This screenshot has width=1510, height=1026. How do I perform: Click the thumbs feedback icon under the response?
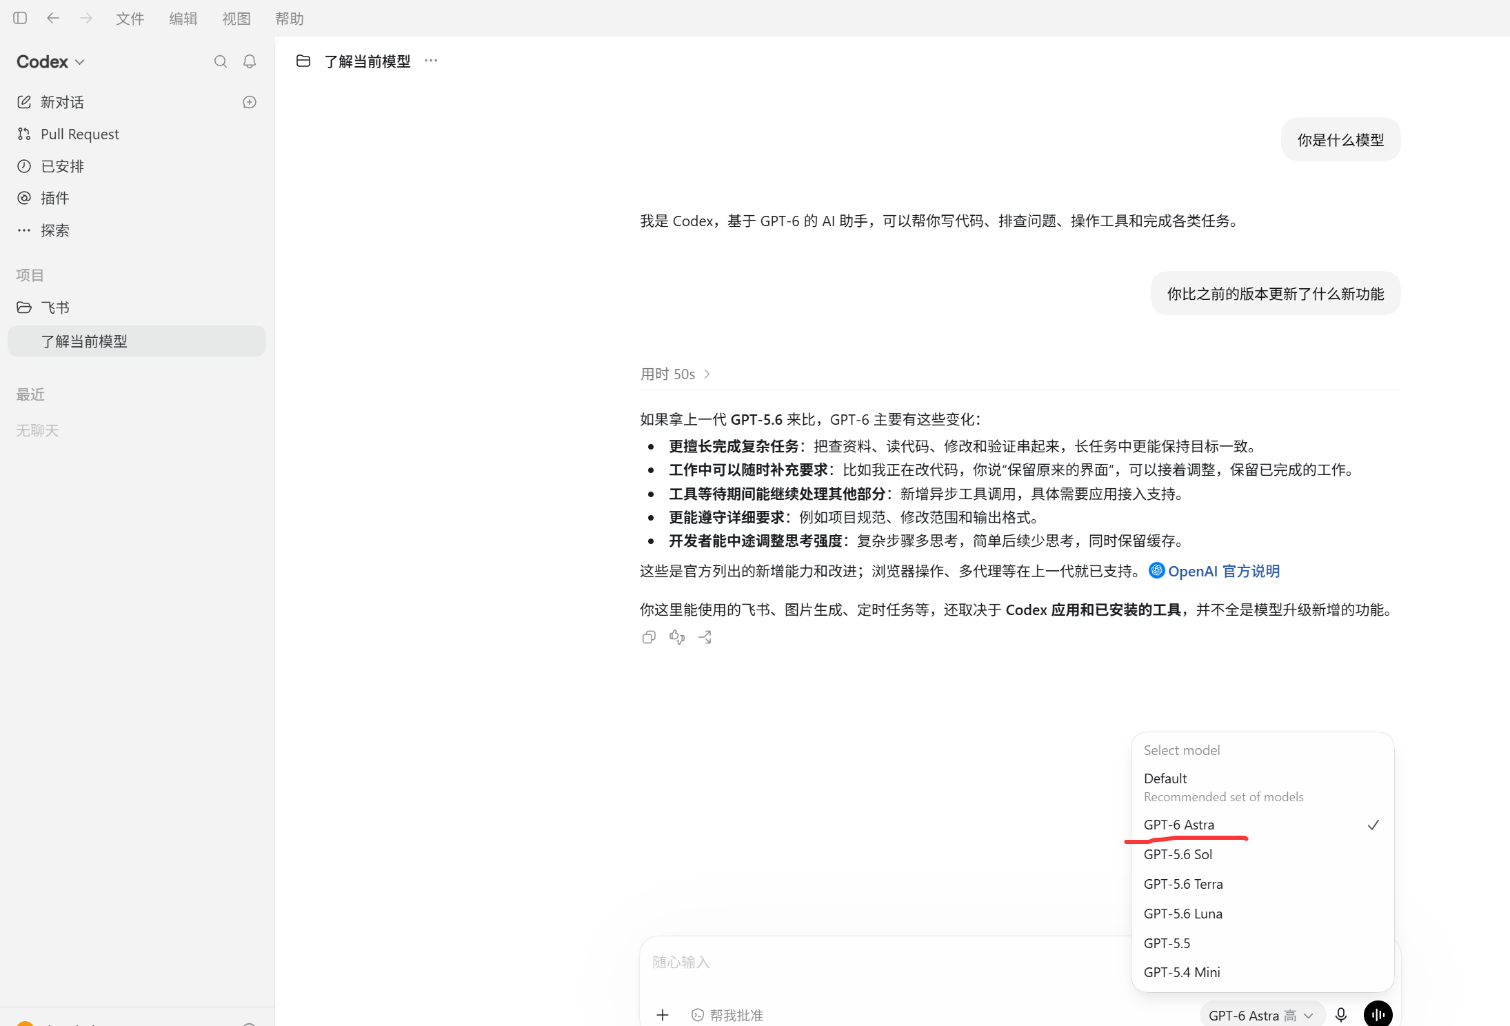click(677, 637)
